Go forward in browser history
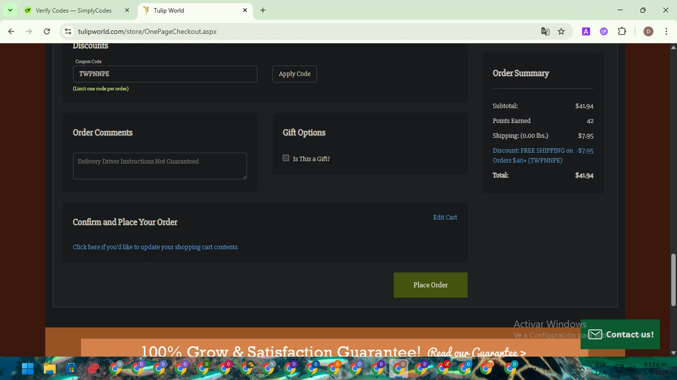Screen dimensions: 677x380 click(29, 32)
